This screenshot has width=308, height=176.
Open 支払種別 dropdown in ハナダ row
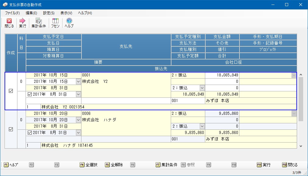(202, 126)
